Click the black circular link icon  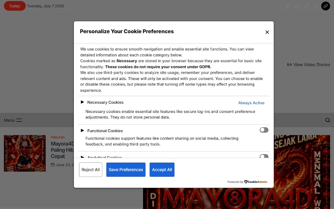coord(325,6)
